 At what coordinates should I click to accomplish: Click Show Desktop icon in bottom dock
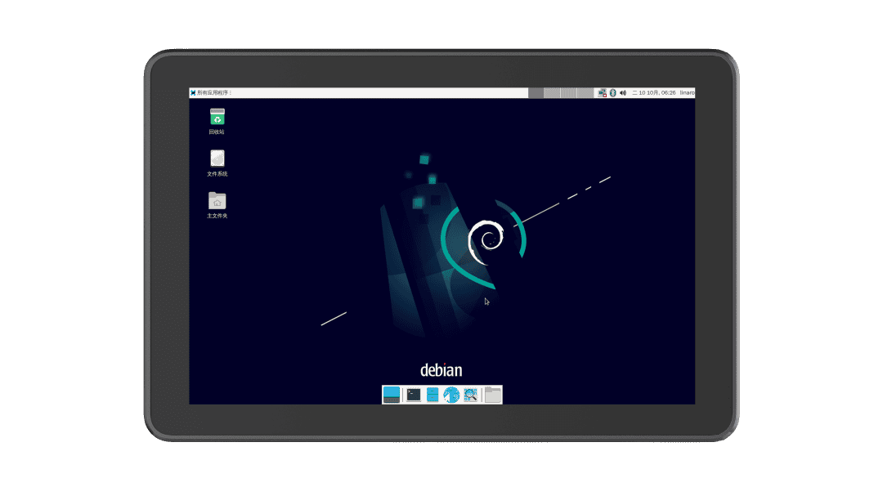pos(392,395)
